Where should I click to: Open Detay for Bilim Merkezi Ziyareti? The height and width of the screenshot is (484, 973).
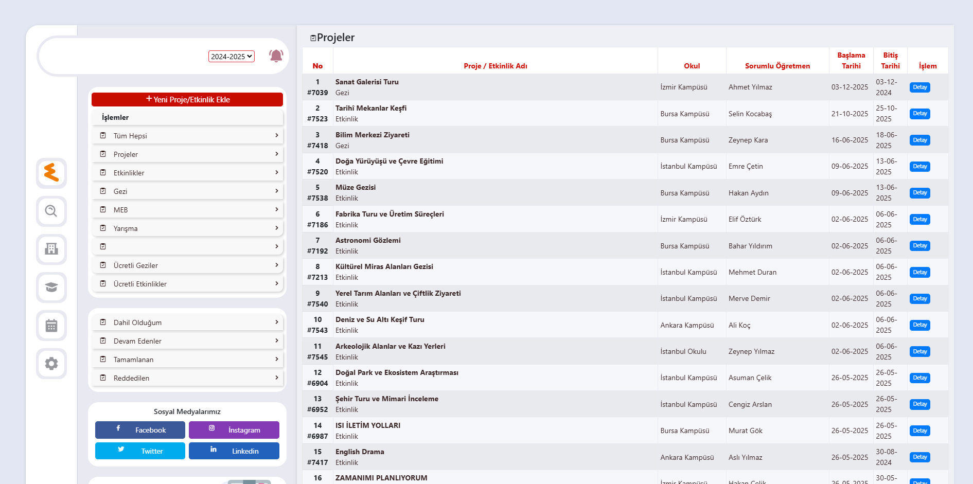(919, 140)
